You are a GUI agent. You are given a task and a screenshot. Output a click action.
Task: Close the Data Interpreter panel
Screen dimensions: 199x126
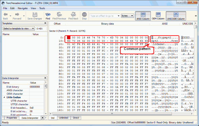point(45,78)
